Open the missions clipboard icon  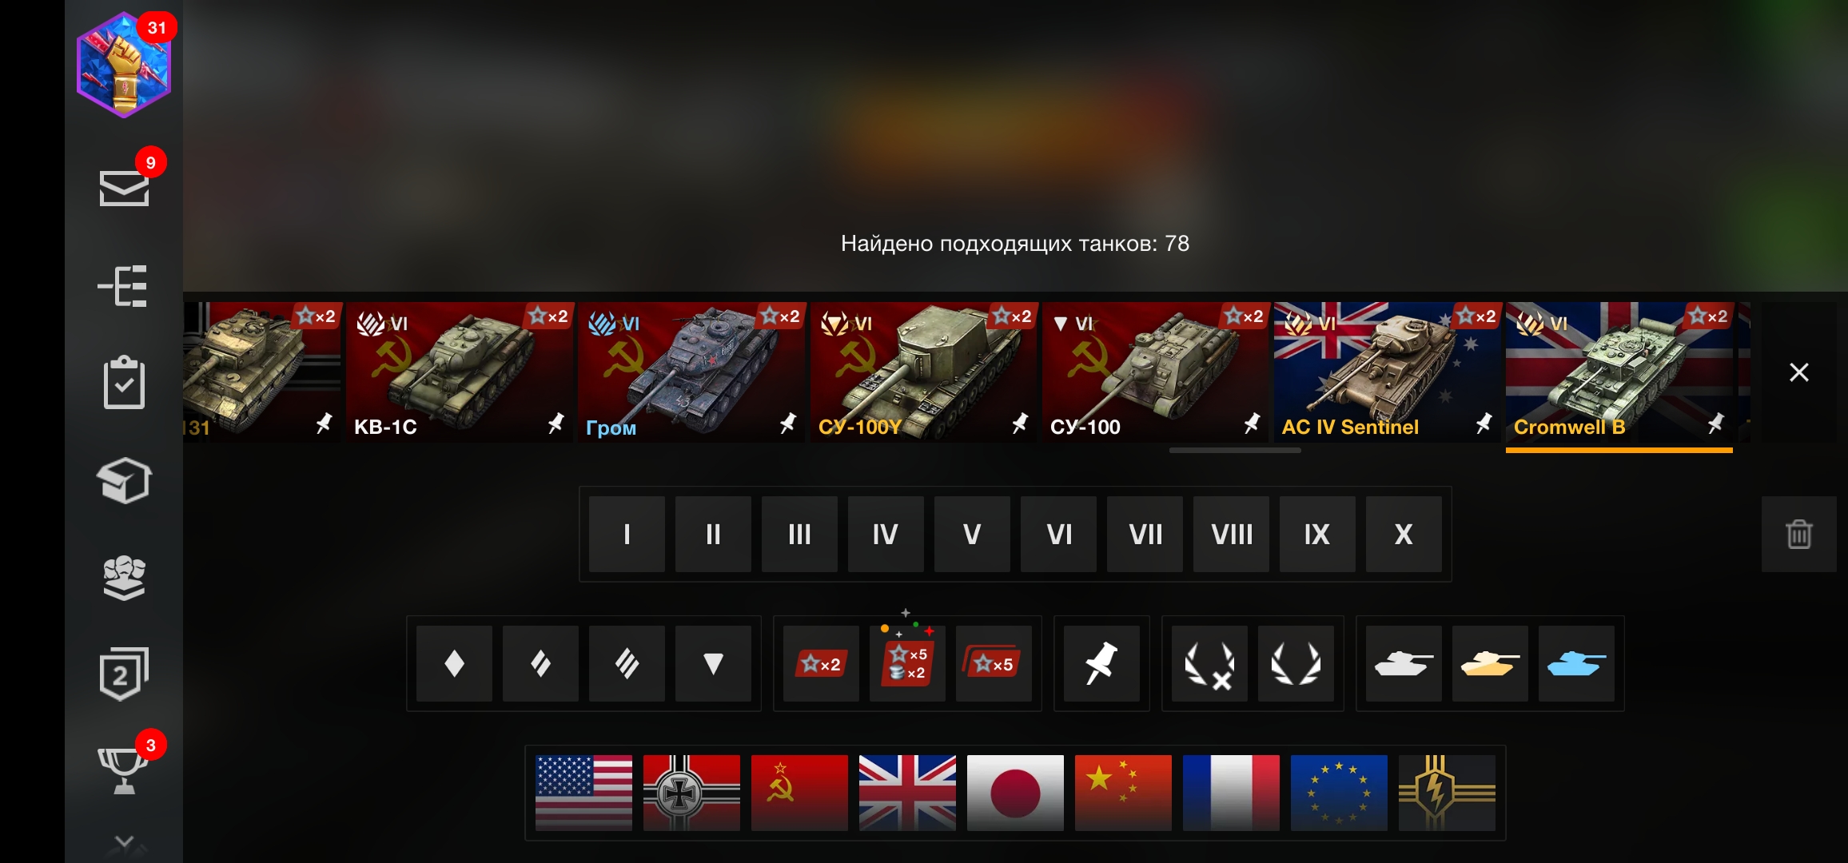click(x=124, y=383)
